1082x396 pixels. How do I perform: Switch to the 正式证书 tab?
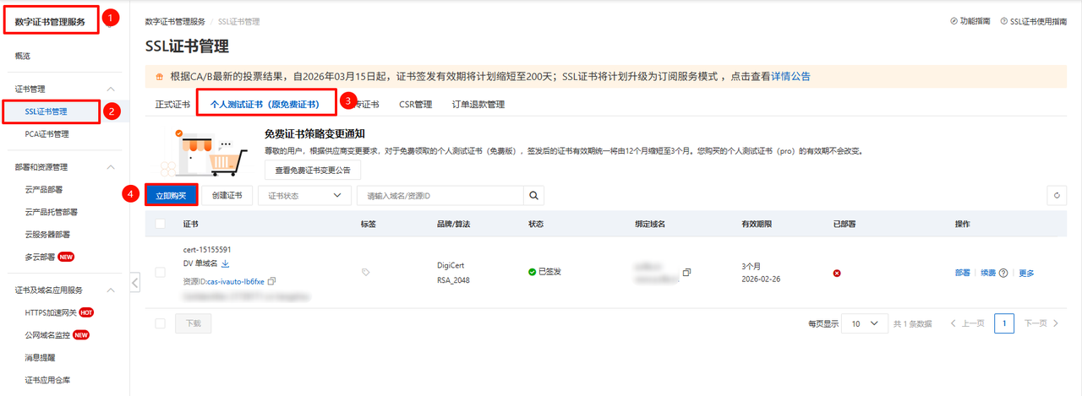172,105
